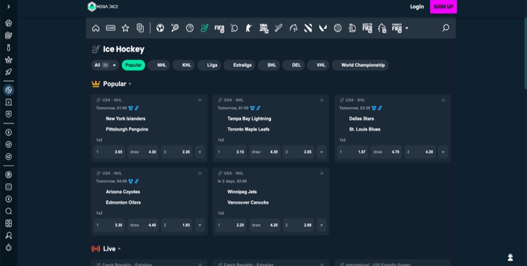
Task: Click the SIGN UP button
Action: (x=443, y=6)
